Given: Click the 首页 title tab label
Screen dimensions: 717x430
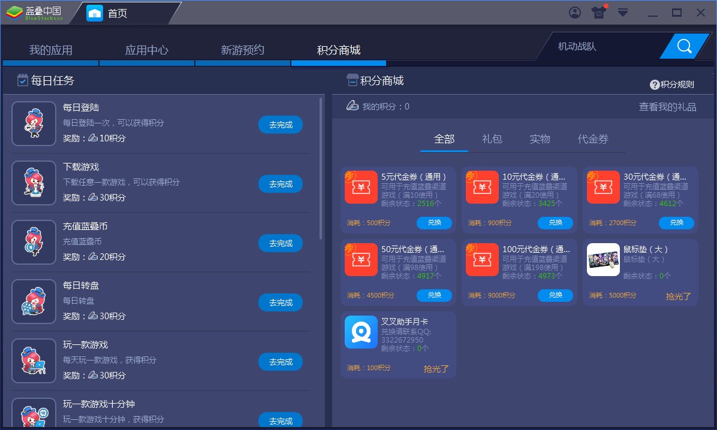Looking at the screenshot, I should point(118,13).
